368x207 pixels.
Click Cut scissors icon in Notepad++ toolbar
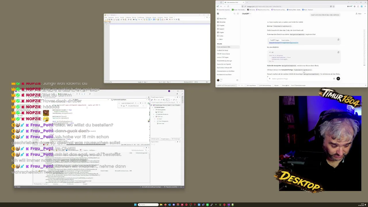point(121,20)
